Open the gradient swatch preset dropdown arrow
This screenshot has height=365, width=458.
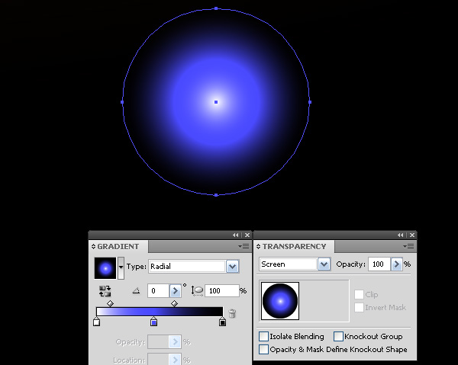click(x=121, y=268)
